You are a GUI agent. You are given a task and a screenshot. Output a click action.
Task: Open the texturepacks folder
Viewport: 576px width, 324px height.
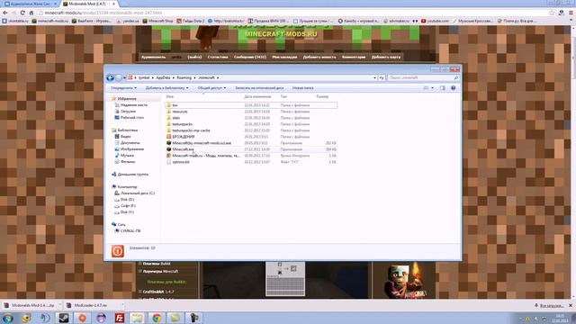[182, 124]
